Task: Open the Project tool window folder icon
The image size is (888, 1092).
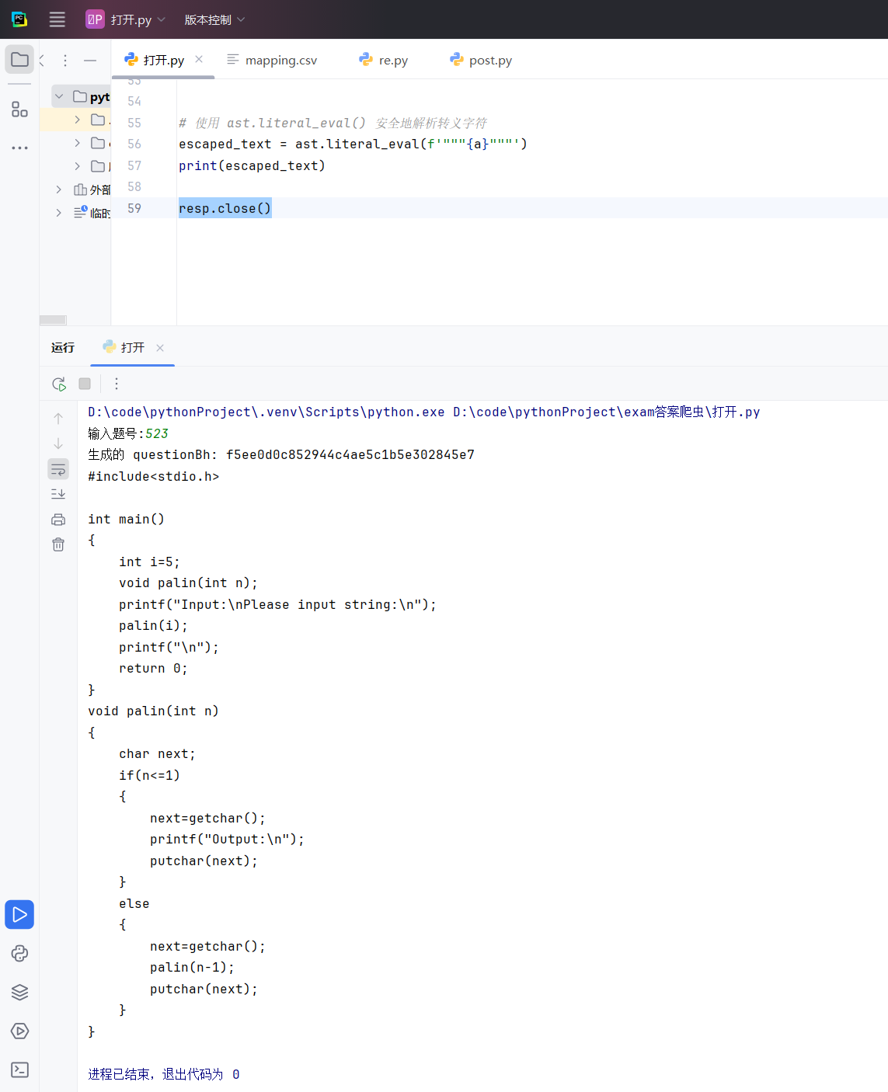Action: [x=19, y=60]
